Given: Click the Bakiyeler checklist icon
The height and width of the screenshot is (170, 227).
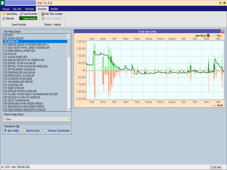Looking at the screenshot, I should pos(4,18).
